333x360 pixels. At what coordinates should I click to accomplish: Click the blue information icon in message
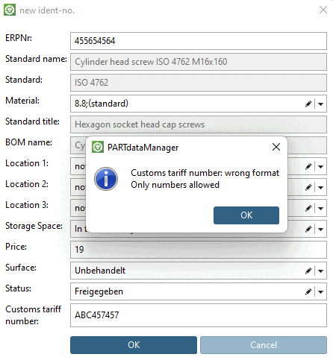pyautogui.click(x=106, y=179)
